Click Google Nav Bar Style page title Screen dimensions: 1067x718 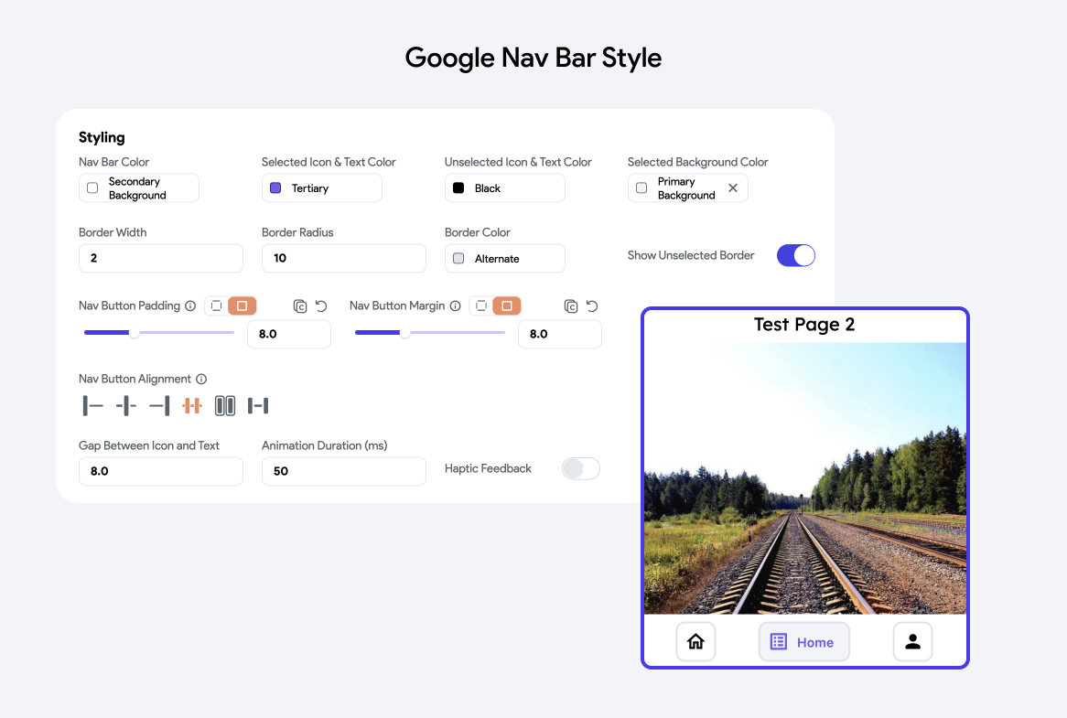pos(533,59)
